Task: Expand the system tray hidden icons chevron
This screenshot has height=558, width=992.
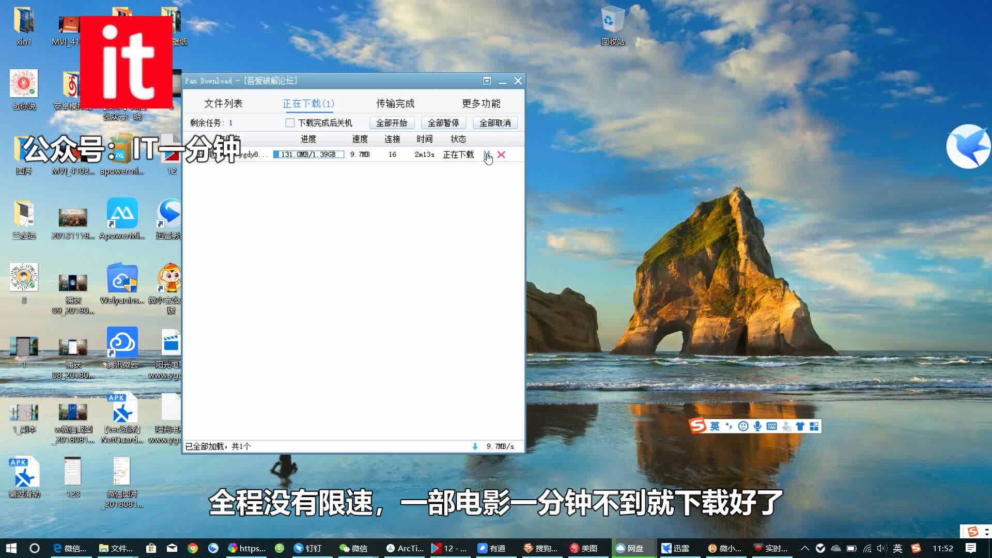Action: [x=805, y=548]
